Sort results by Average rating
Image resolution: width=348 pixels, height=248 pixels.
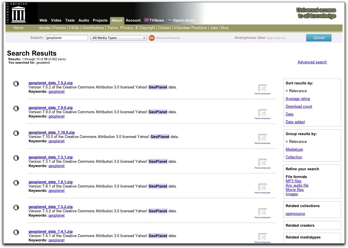(x=298, y=99)
